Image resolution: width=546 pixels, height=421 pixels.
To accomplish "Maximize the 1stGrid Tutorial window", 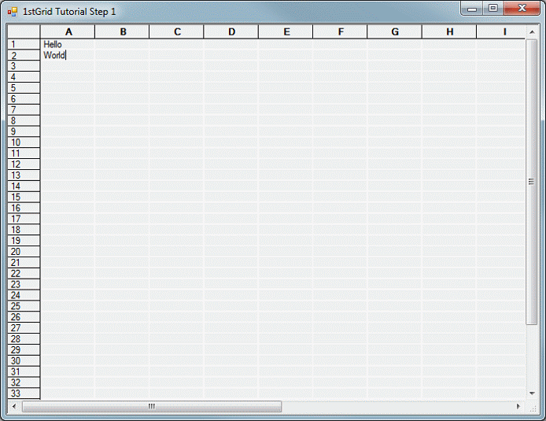I will (x=493, y=9).
